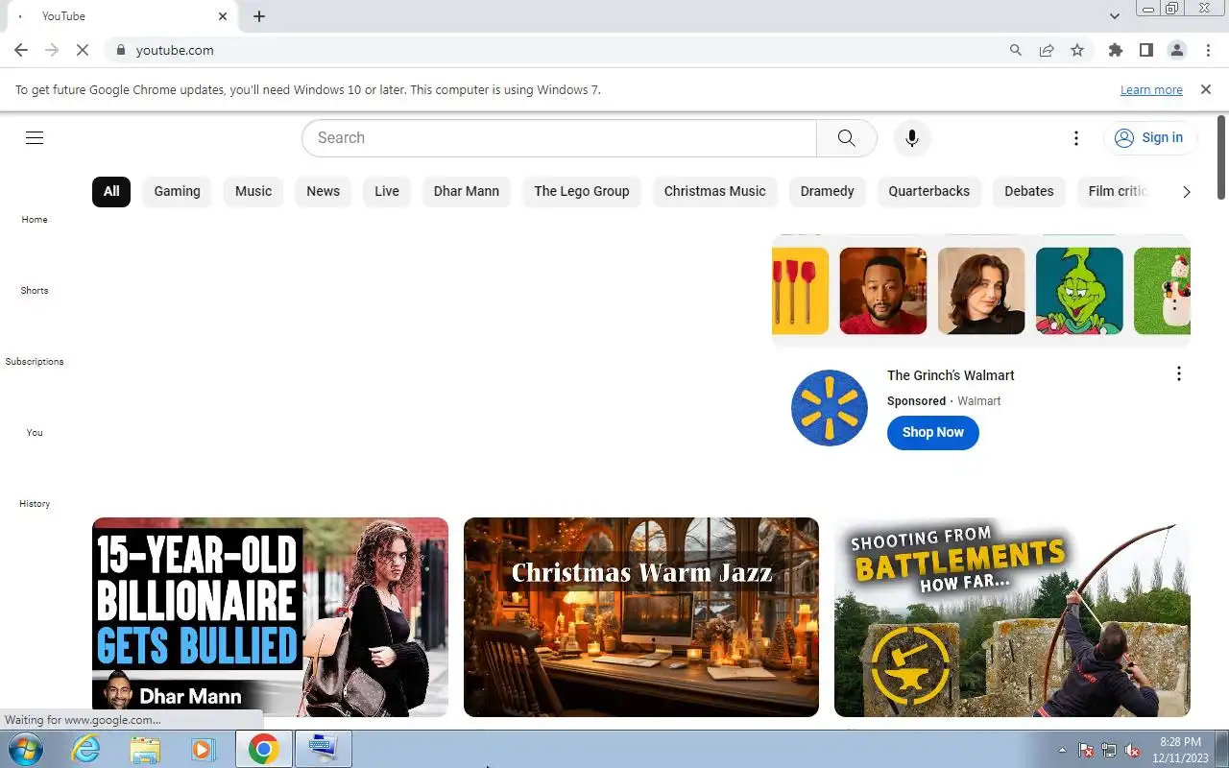Viewport: 1229px width, 768px height.
Task: Click the taskbar clock 8:28 PM
Action: 1180,742
